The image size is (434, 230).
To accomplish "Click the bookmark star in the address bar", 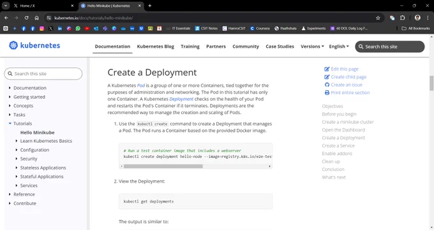I will pos(378,18).
